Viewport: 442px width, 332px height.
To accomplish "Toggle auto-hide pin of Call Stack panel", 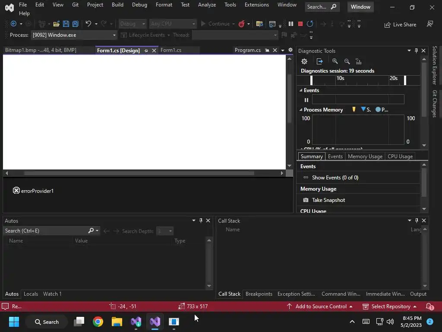I will click(417, 220).
